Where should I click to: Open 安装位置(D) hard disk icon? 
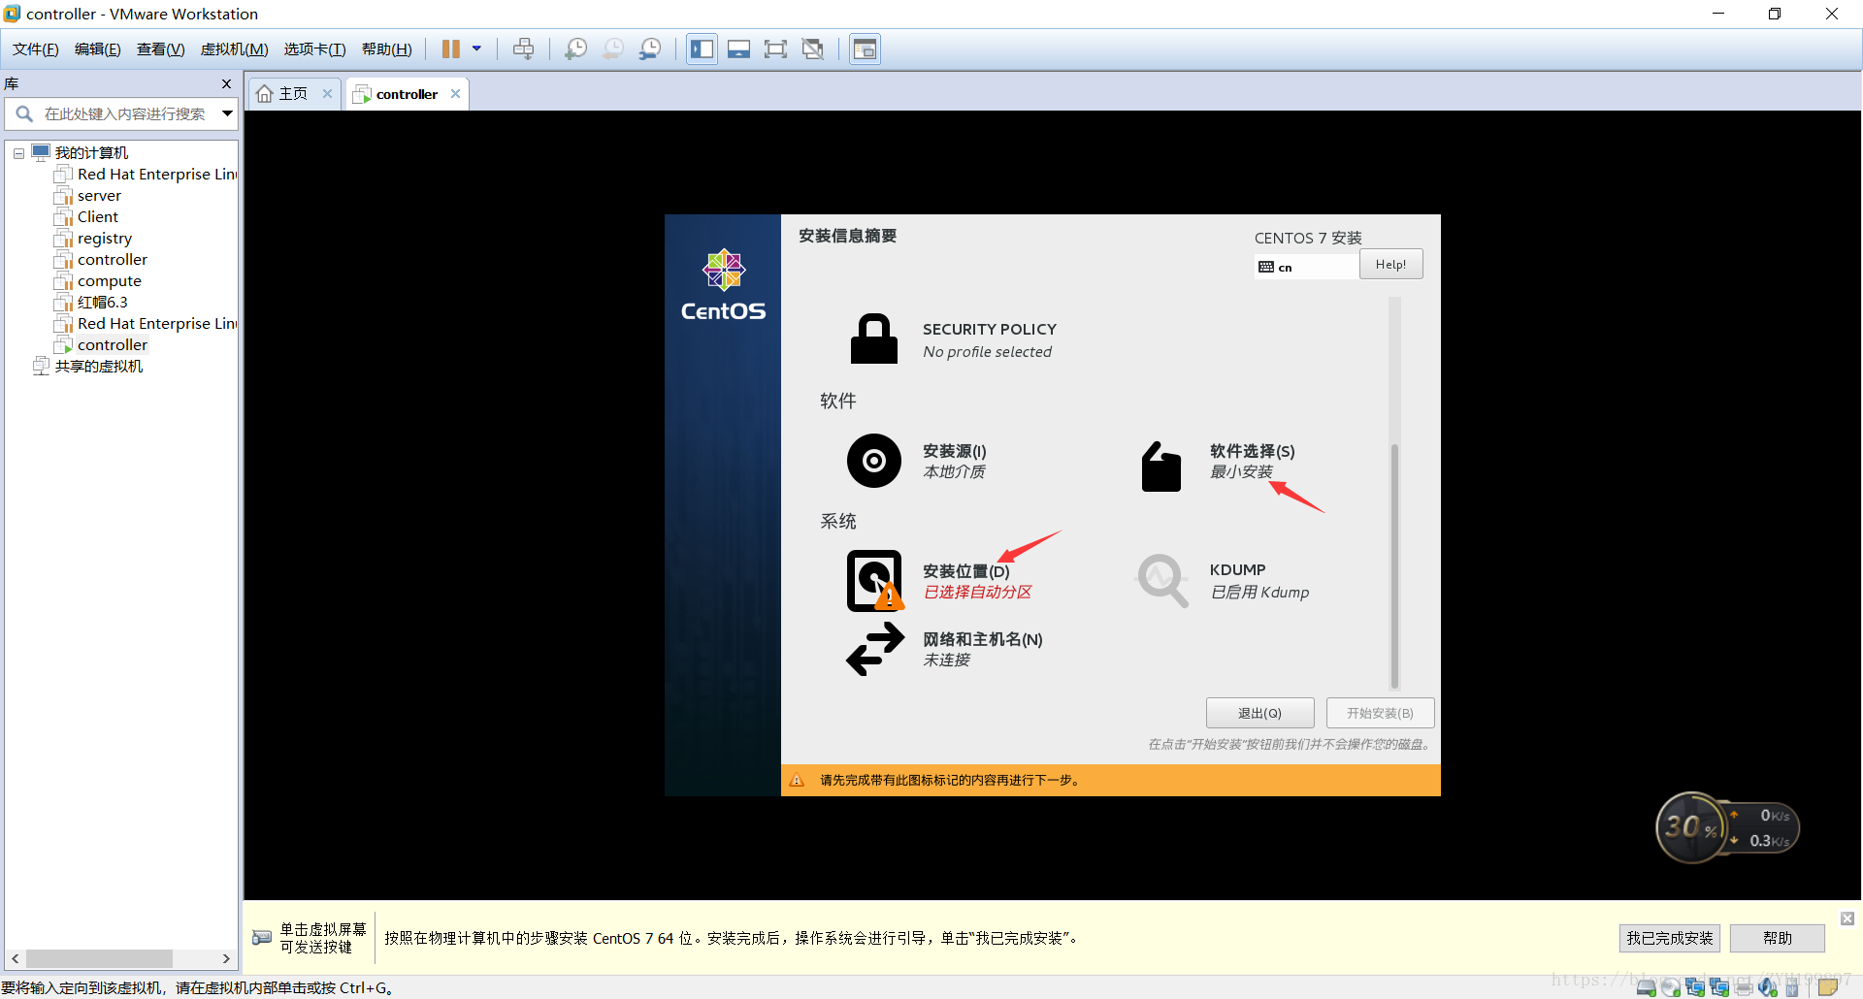(x=874, y=581)
